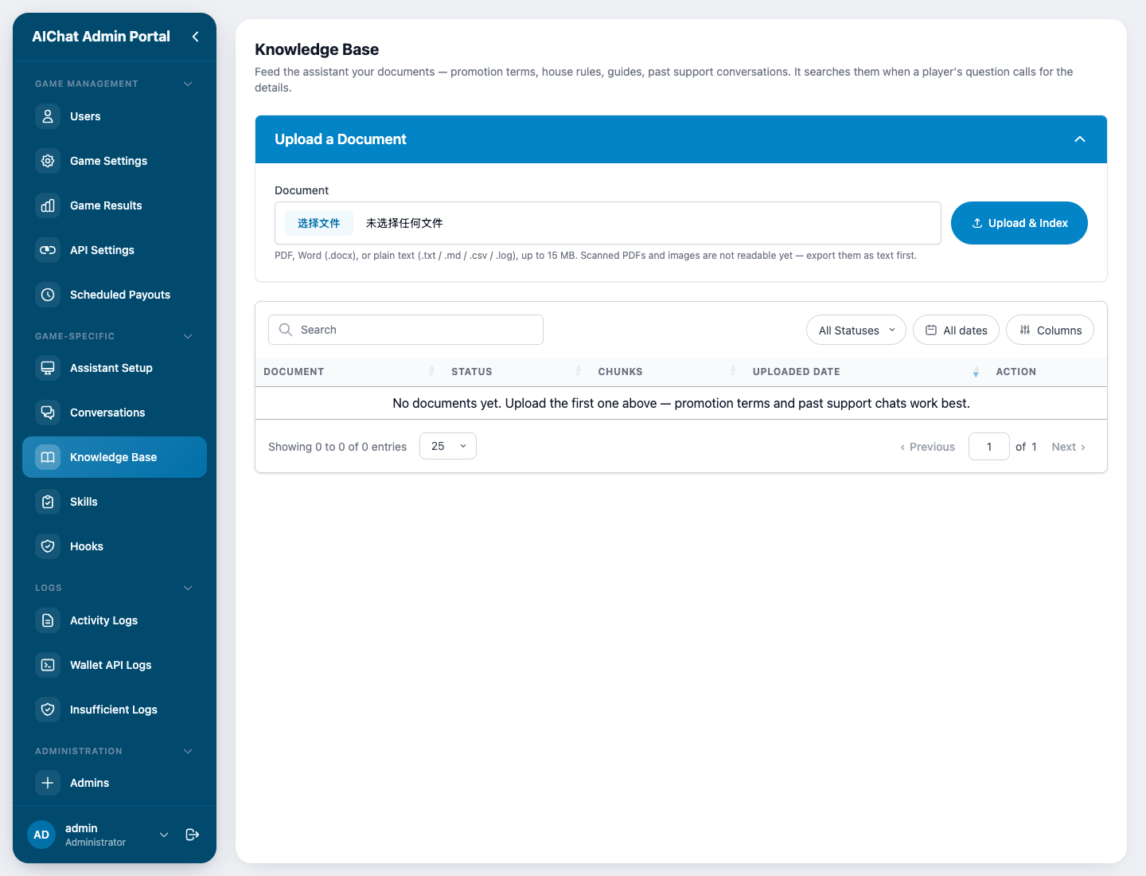The width and height of the screenshot is (1146, 876).
Task: Collapse the Upload a Document panel
Action: [1080, 139]
